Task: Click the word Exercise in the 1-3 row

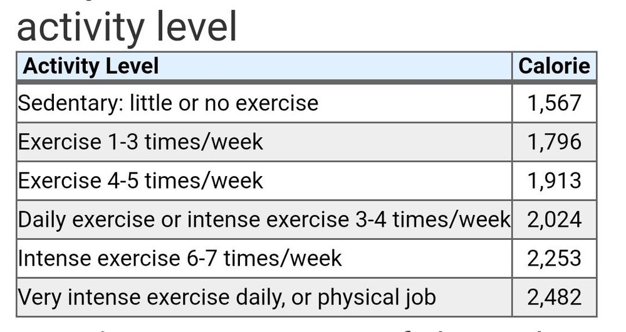Action: click(x=60, y=142)
